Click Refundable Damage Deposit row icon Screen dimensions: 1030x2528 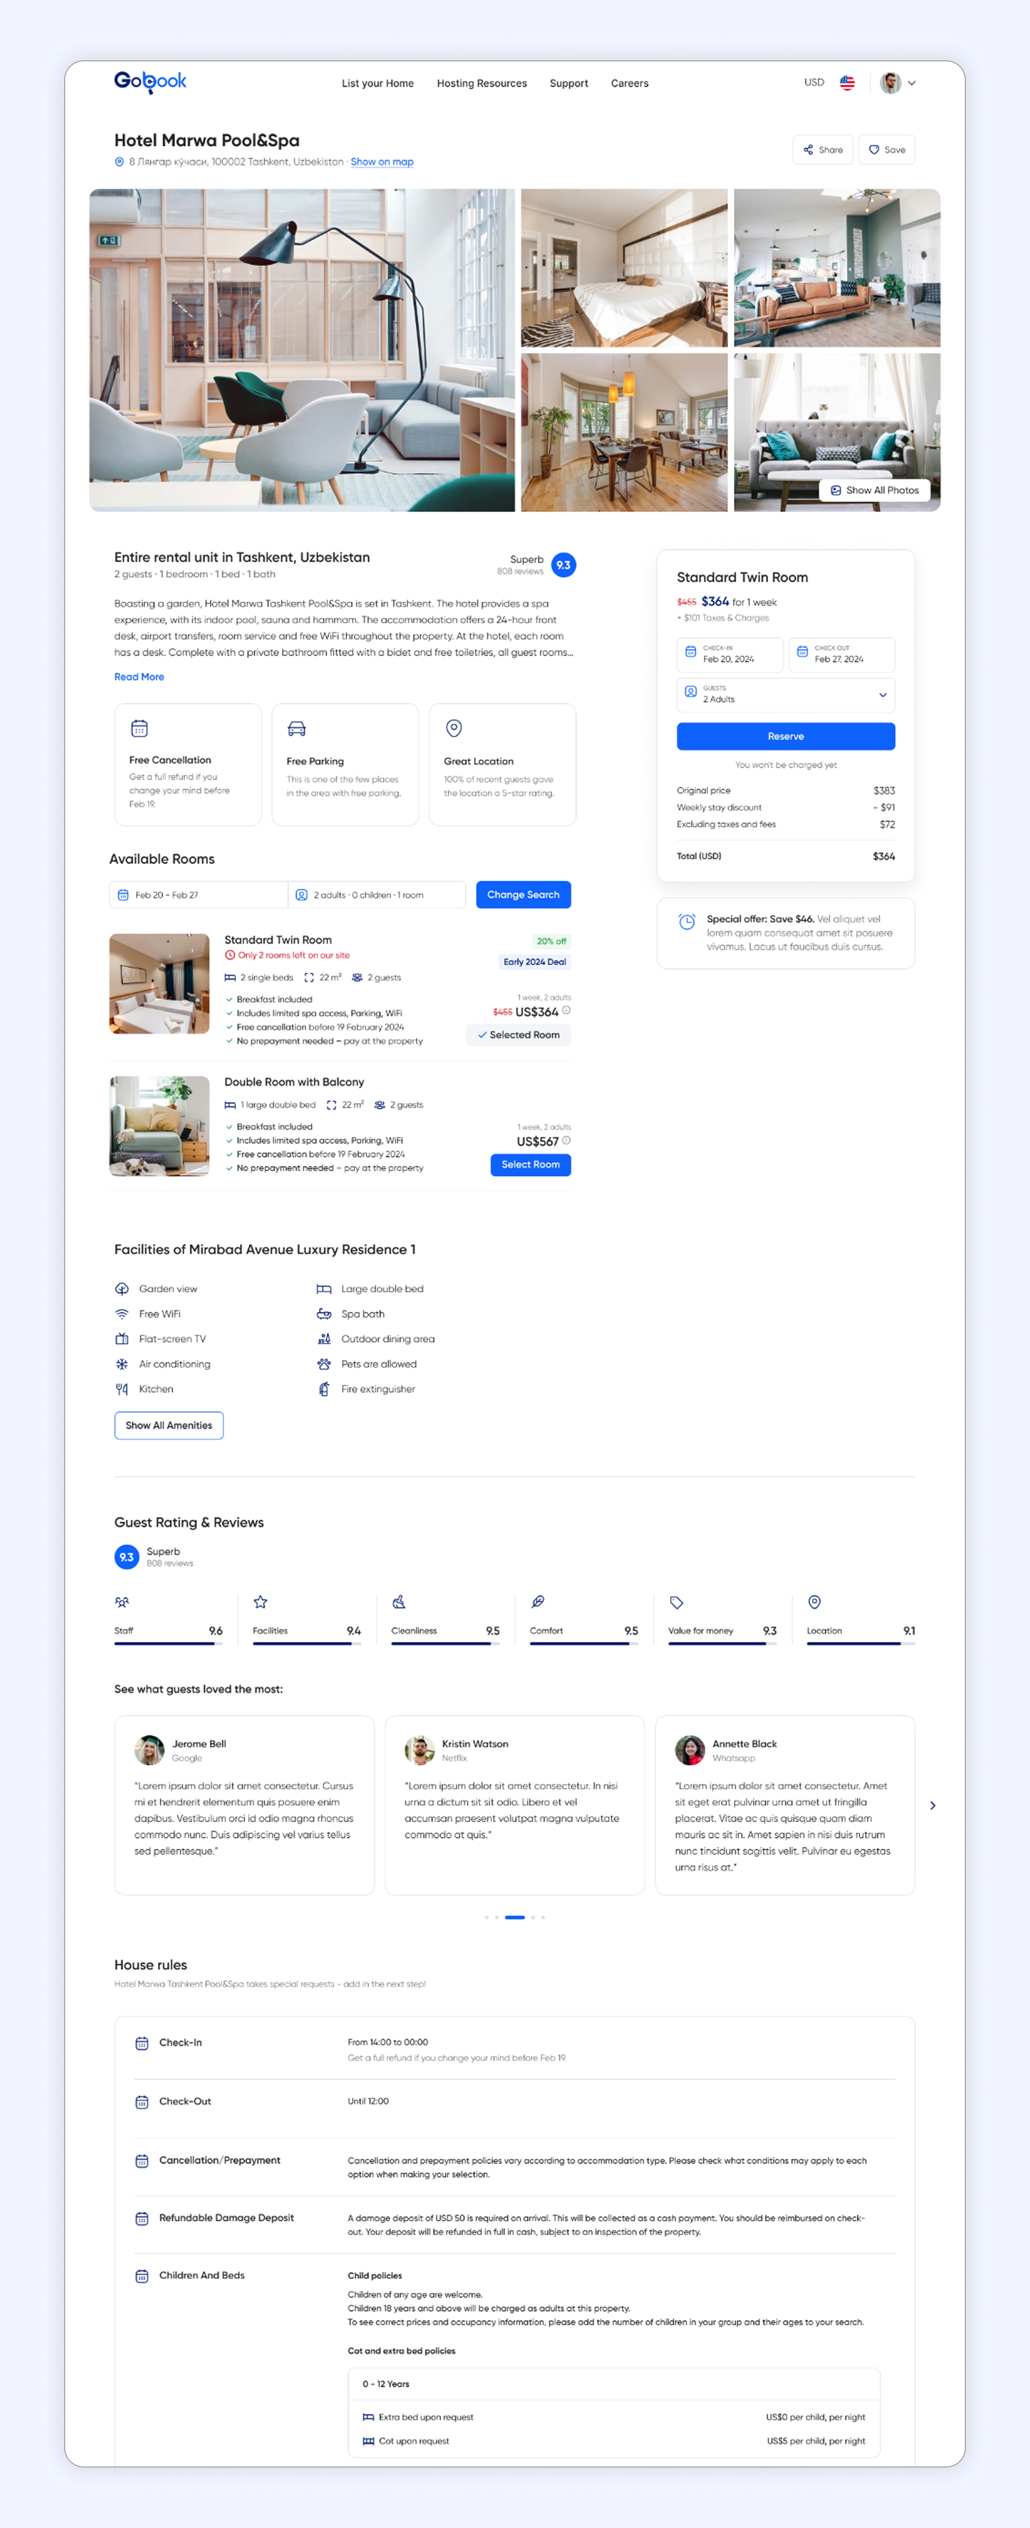[x=142, y=2219]
